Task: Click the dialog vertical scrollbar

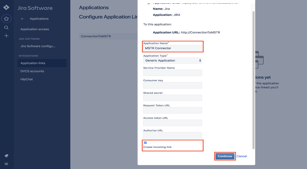Action: click(254, 80)
